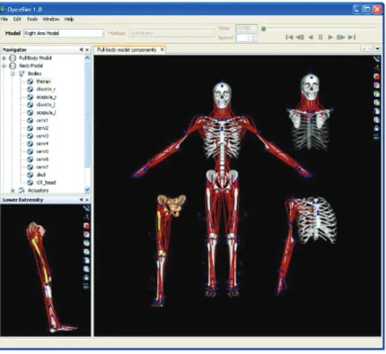Screen dimensions: 386x354
Task: Click the body icon beside thorax
Action: (x=30, y=82)
